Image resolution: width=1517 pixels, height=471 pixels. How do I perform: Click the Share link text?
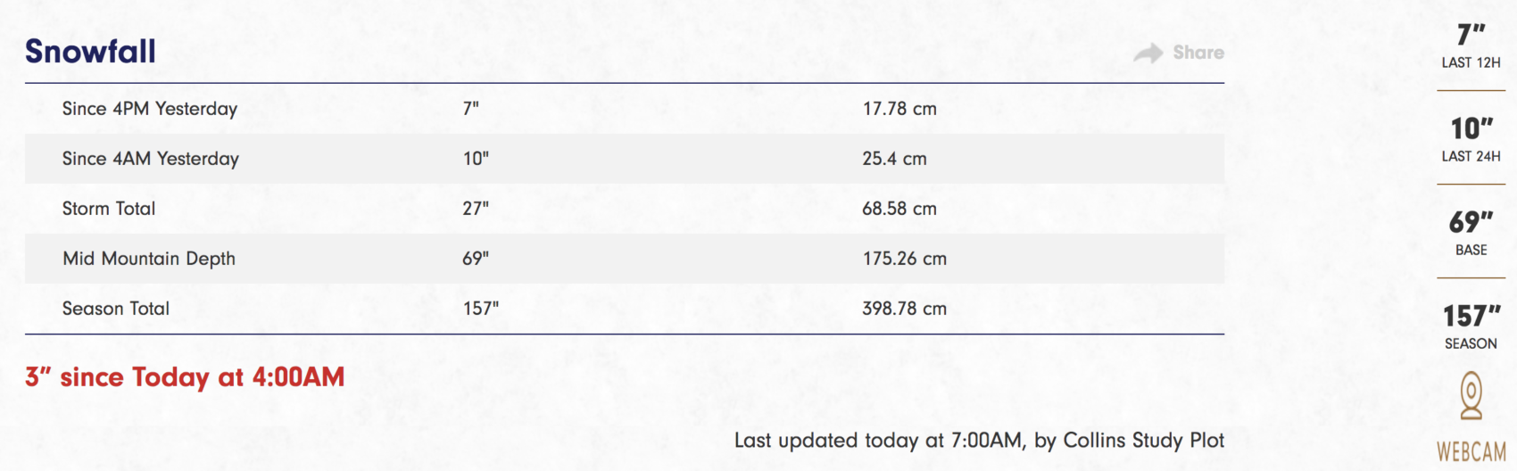coord(1198,53)
